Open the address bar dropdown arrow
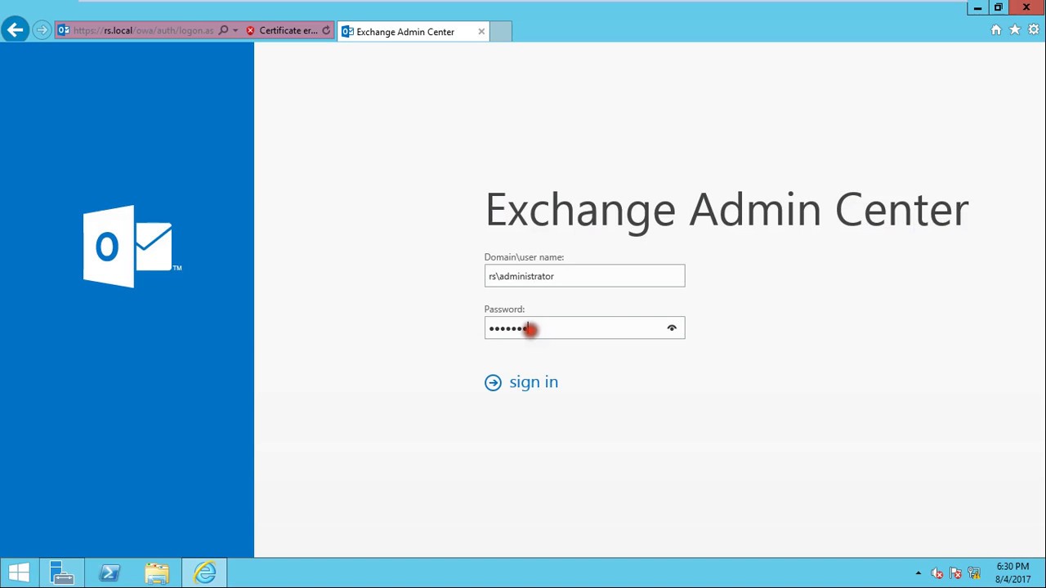1046x588 pixels. [235, 31]
